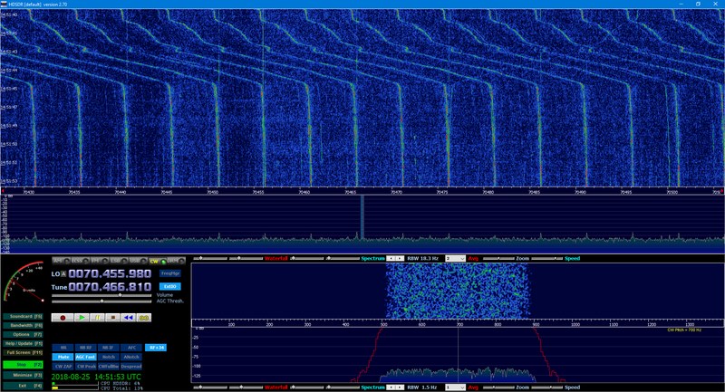Select LSB demodulation mode
725x392 pixels.
point(119,262)
